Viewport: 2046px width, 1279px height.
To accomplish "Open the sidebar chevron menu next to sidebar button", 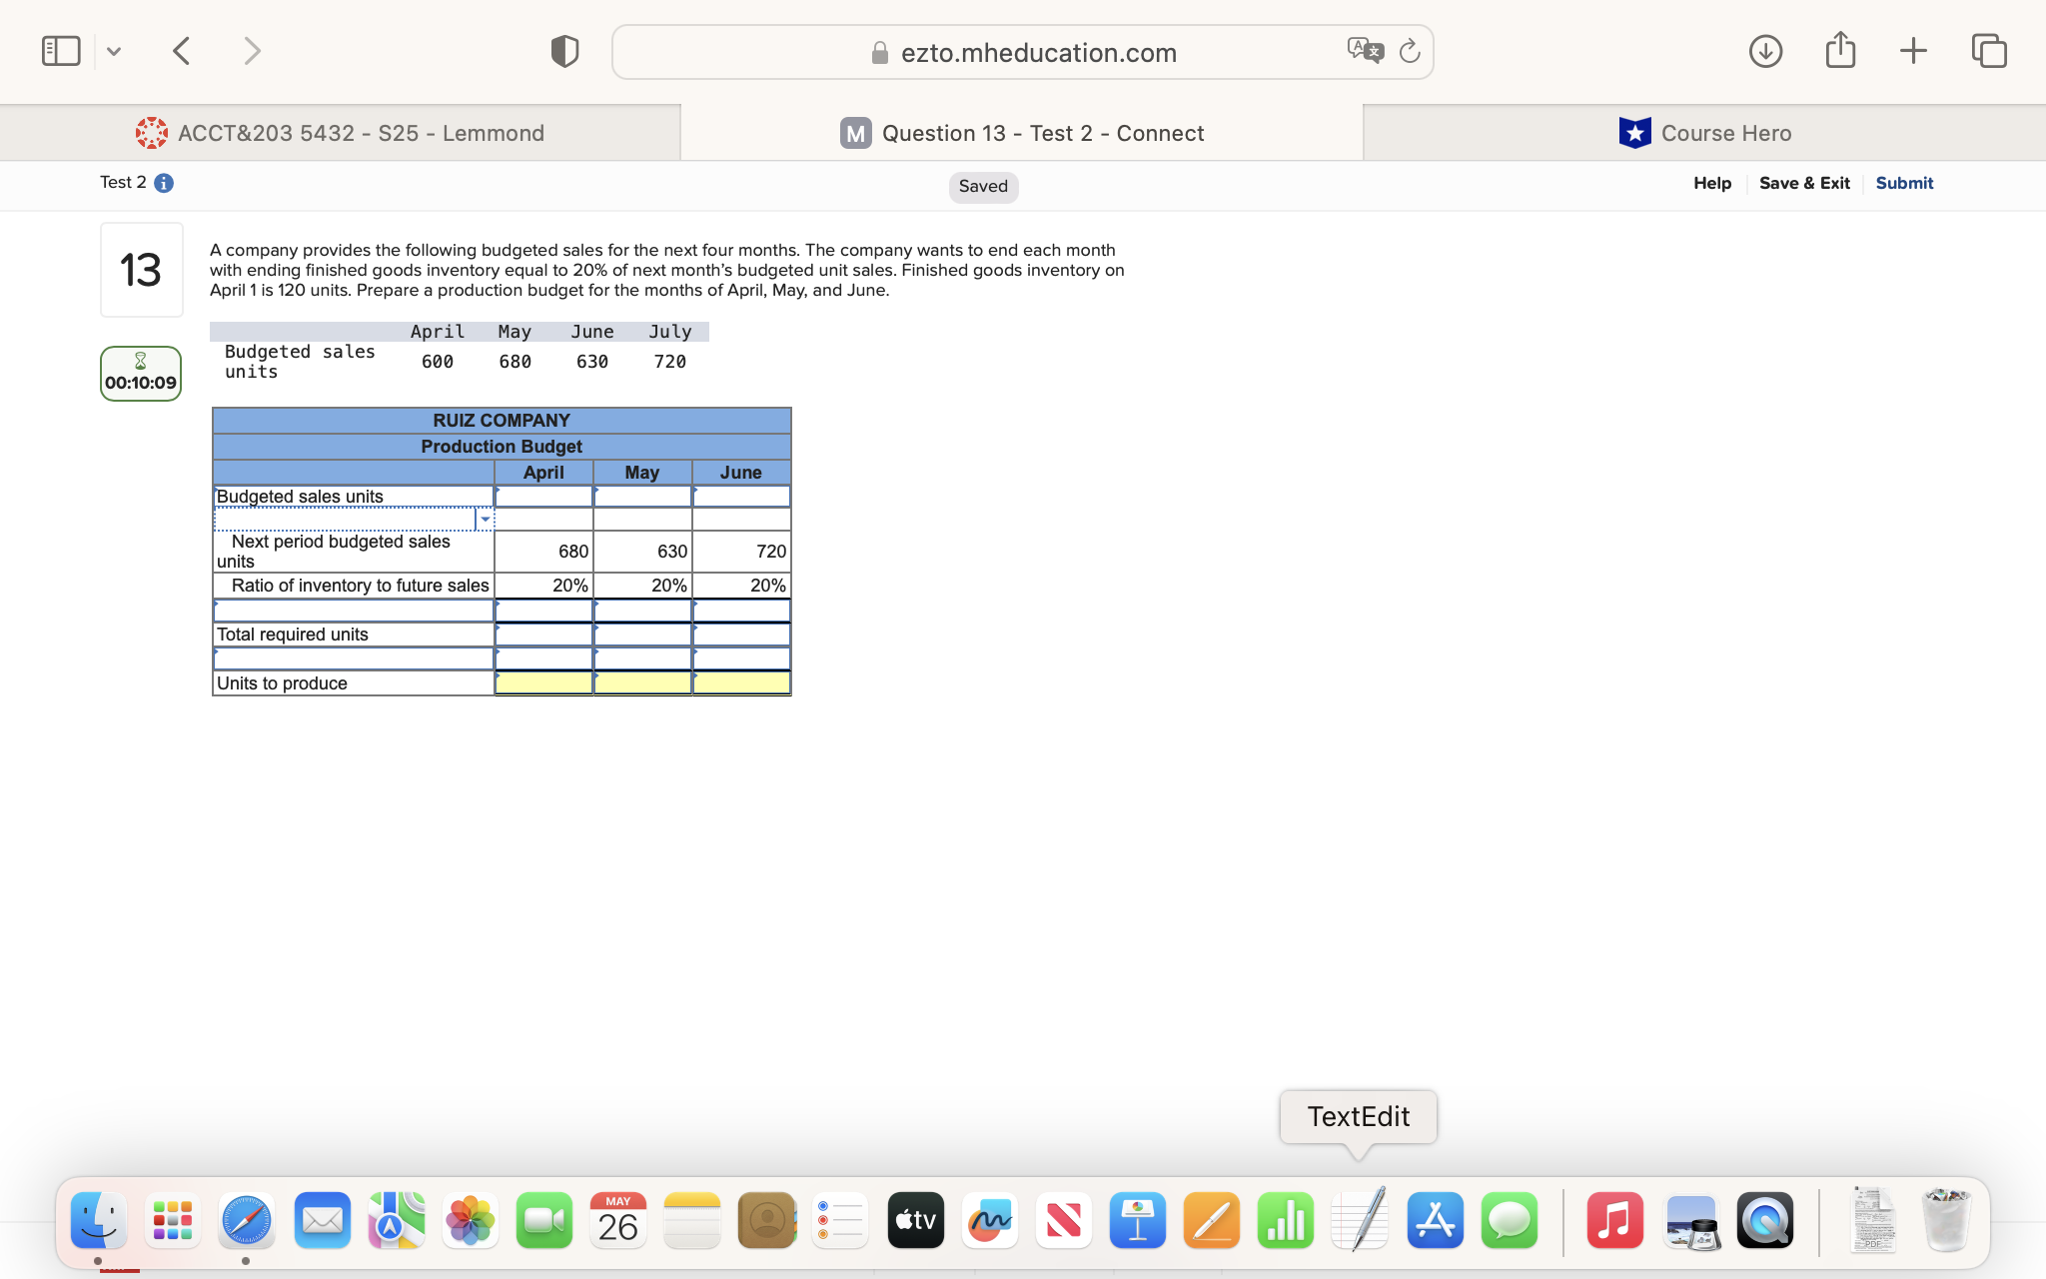I will 114,50.
